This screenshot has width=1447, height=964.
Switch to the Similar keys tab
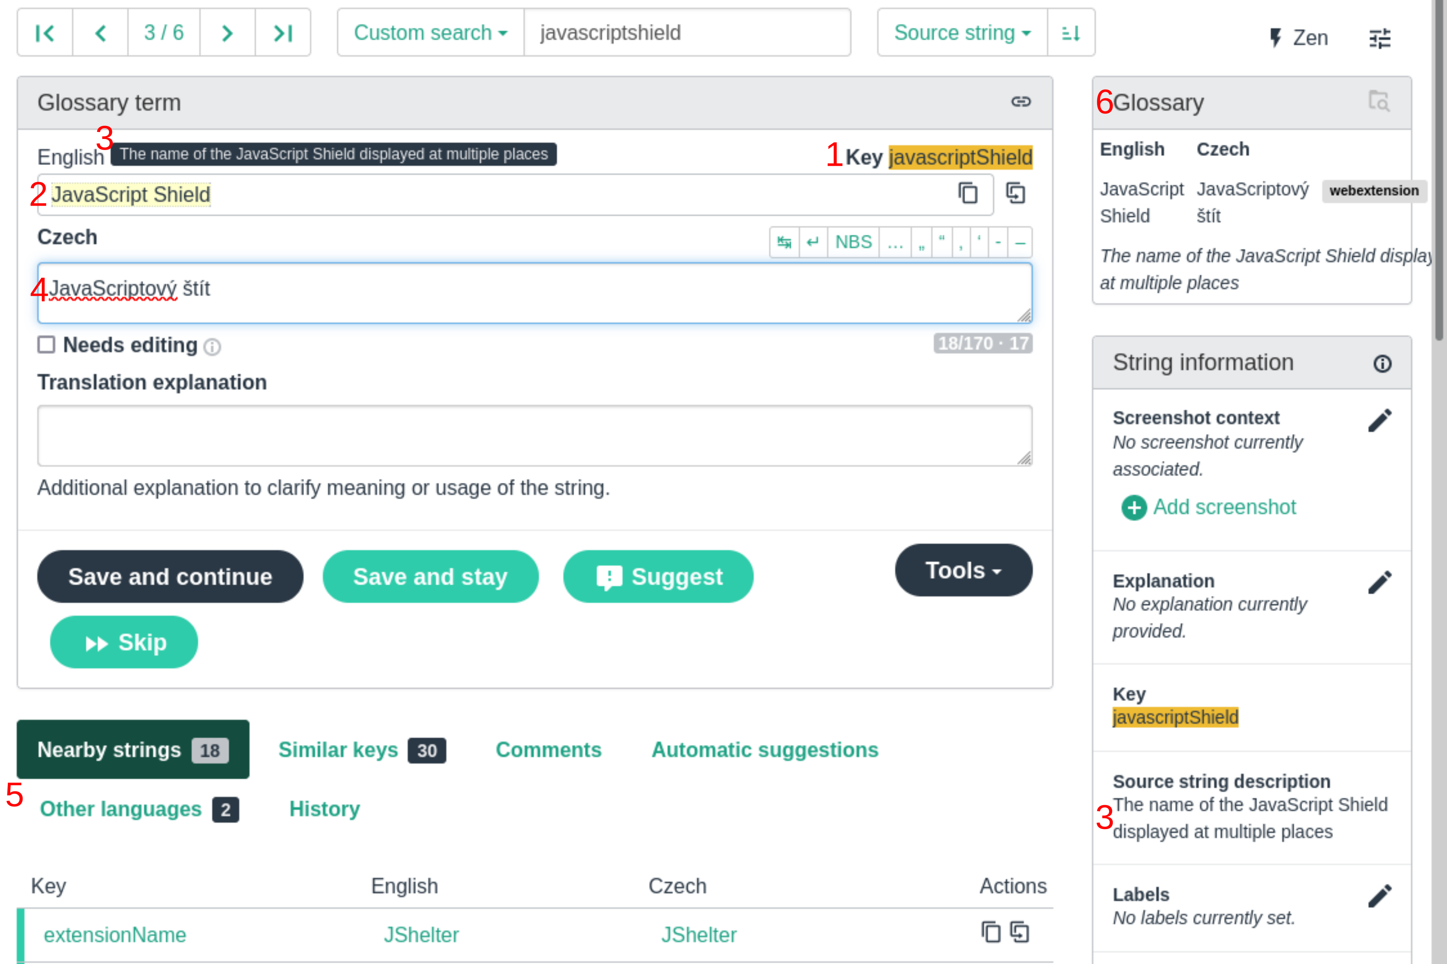point(362,750)
